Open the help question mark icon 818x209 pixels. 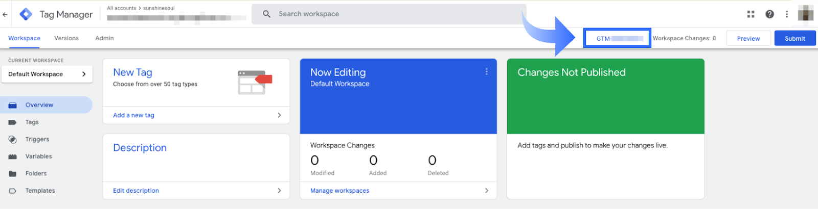pyautogui.click(x=769, y=14)
